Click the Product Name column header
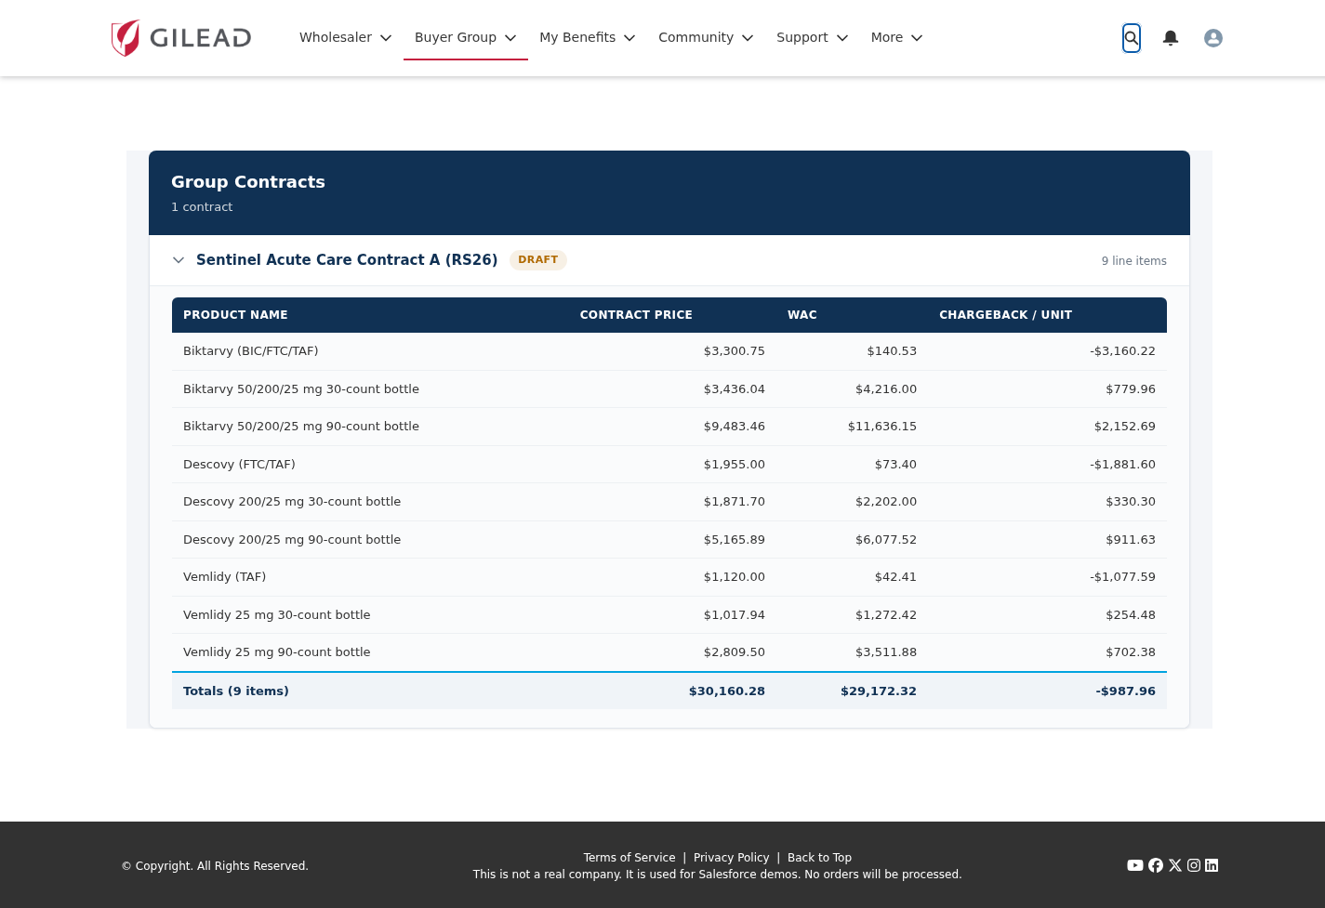This screenshot has width=1325, height=908. coord(235,315)
